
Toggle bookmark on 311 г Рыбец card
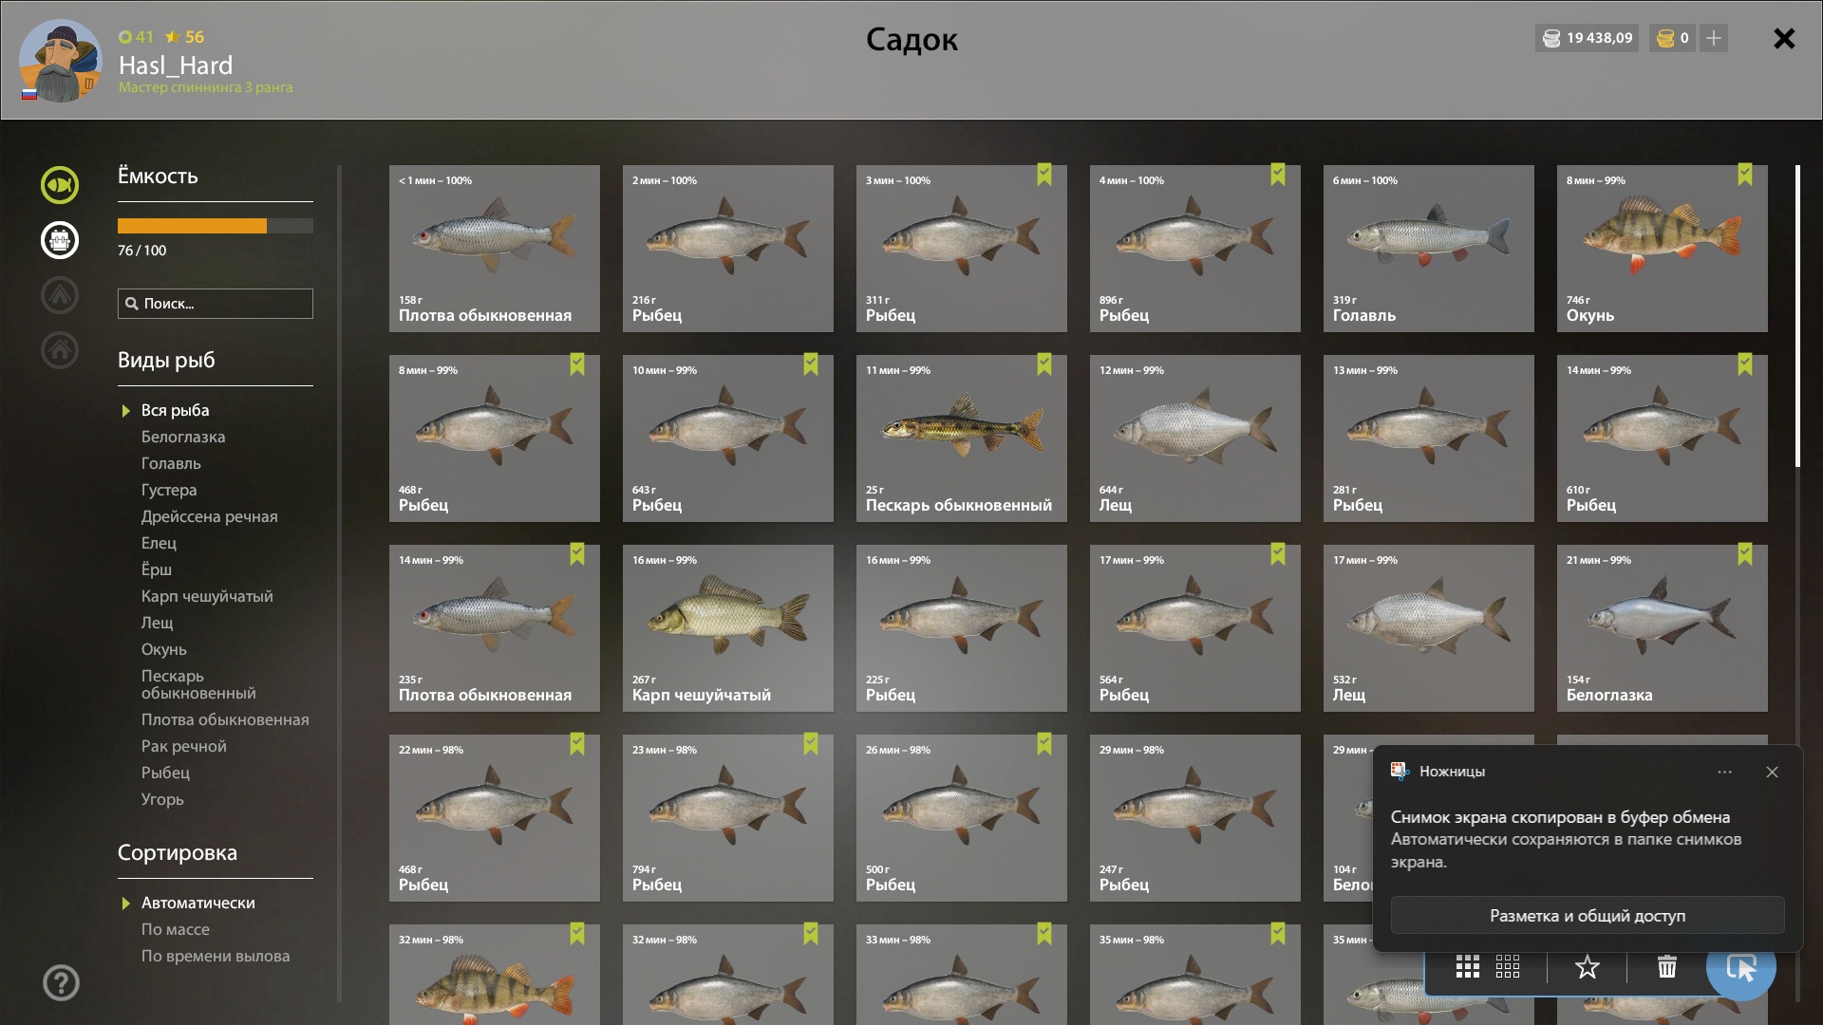(1044, 175)
